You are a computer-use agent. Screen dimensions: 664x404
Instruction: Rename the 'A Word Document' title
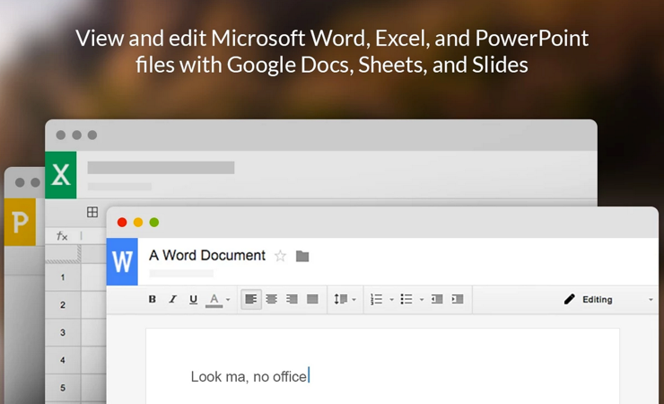tap(207, 255)
